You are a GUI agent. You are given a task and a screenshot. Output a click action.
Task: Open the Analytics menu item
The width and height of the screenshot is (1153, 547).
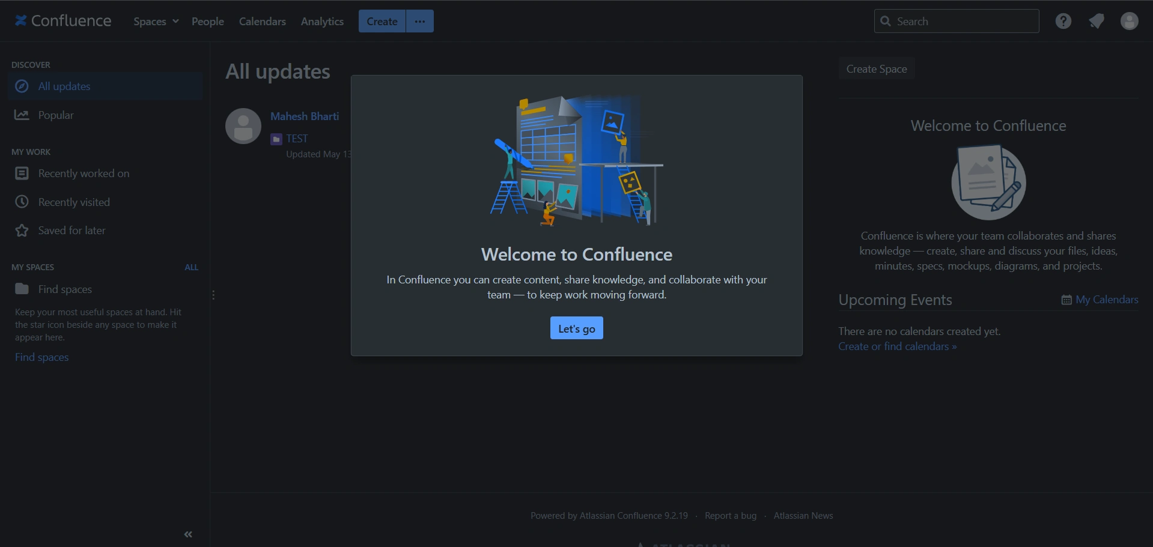(322, 21)
